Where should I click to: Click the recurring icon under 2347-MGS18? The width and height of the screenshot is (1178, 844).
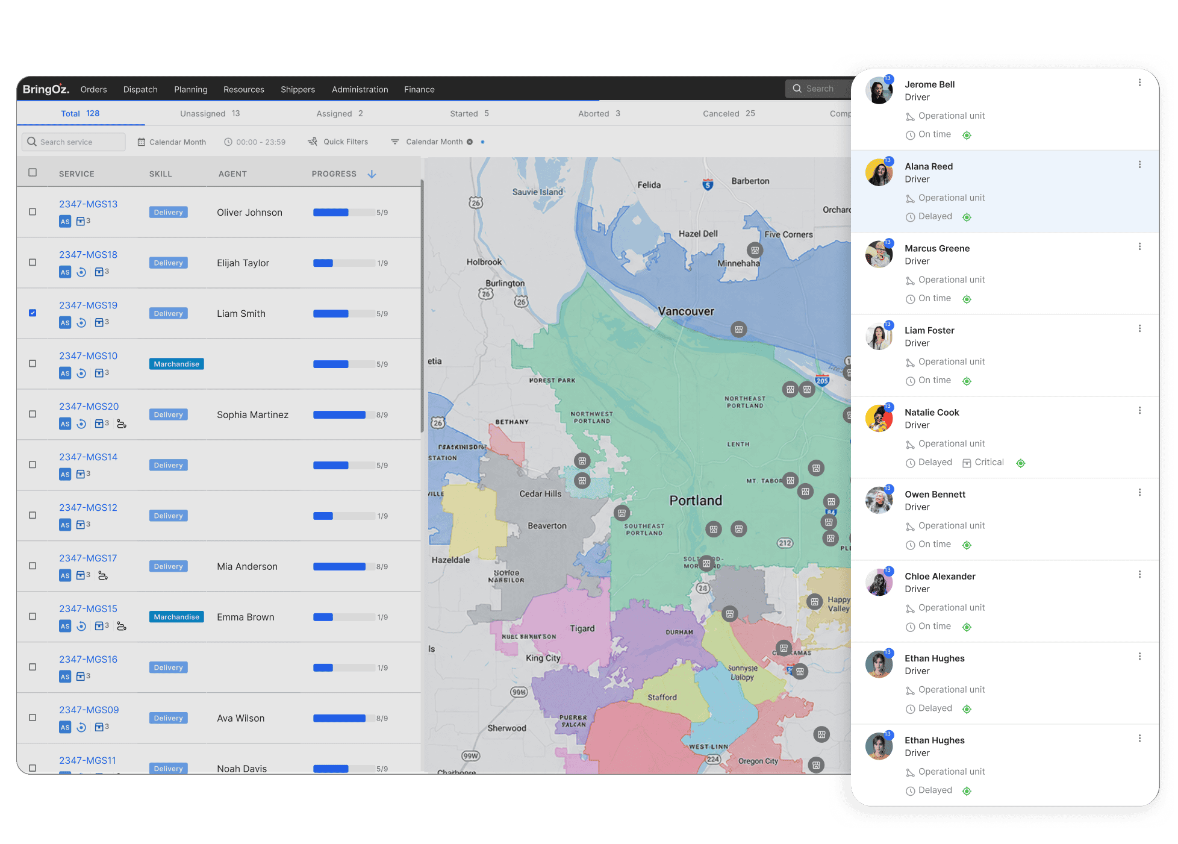pos(82,272)
